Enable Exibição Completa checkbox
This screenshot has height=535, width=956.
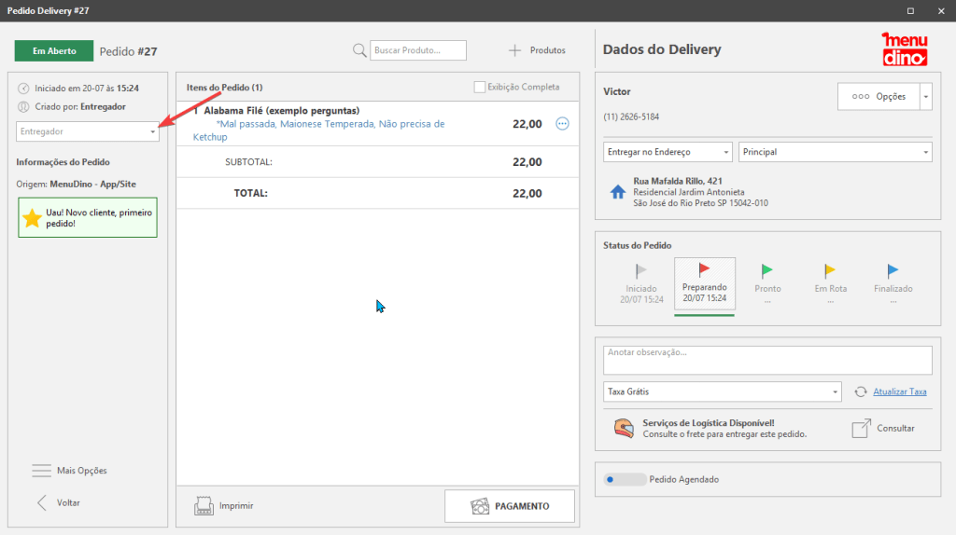[x=480, y=87]
